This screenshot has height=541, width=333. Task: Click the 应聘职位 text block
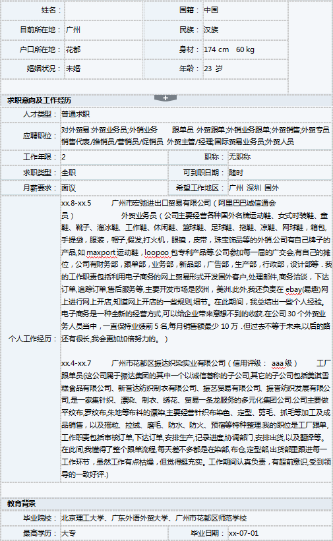click(196, 136)
